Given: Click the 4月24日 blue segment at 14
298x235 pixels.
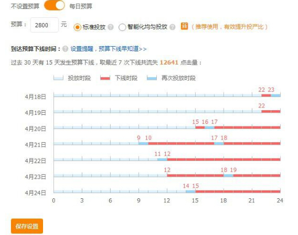Looking at the screenshot, I should point(190,191).
